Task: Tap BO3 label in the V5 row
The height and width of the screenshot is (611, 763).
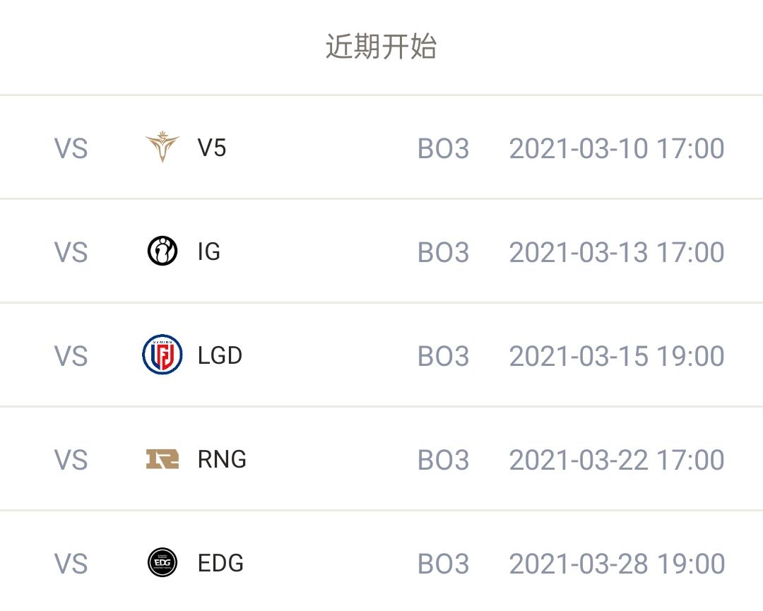Action: pyautogui.click(x=443, y=149)
